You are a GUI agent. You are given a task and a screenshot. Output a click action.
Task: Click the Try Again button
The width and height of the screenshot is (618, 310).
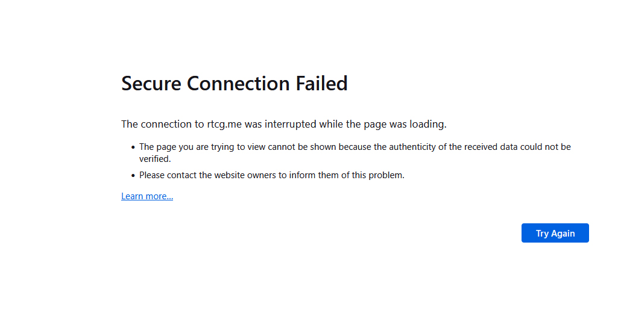(555, 233)
